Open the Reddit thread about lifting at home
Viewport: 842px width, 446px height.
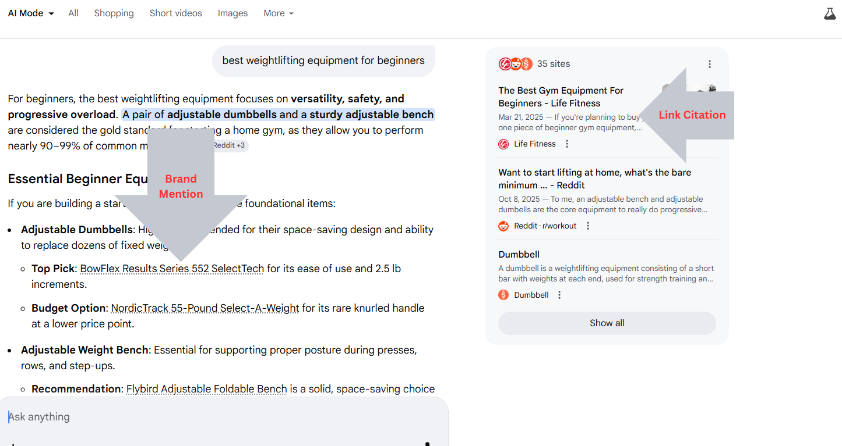tap(594, 179)
